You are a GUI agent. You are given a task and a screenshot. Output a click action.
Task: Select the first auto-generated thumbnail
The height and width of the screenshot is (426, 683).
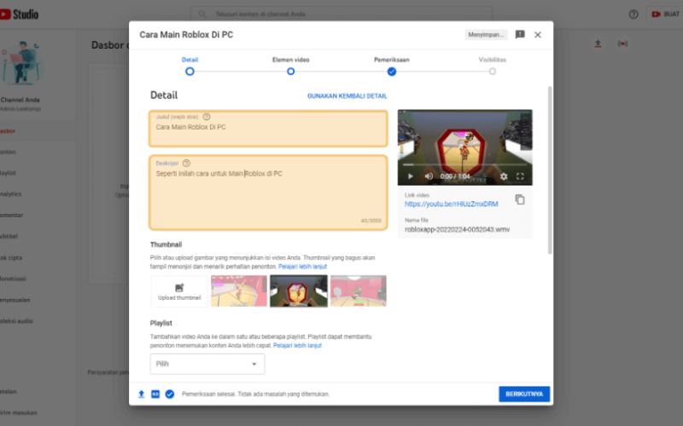[x=239, y=291]
